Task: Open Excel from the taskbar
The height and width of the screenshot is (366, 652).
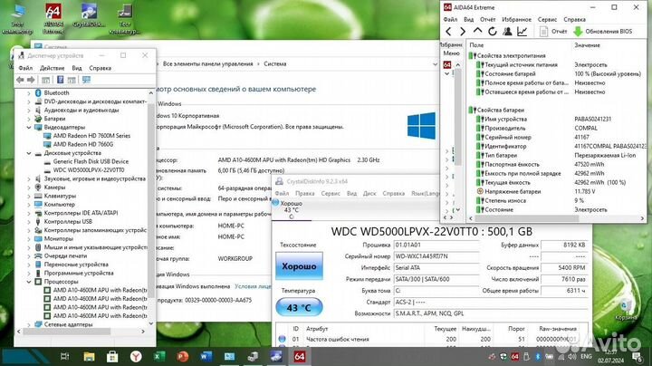Action: [x=159, y=356]
